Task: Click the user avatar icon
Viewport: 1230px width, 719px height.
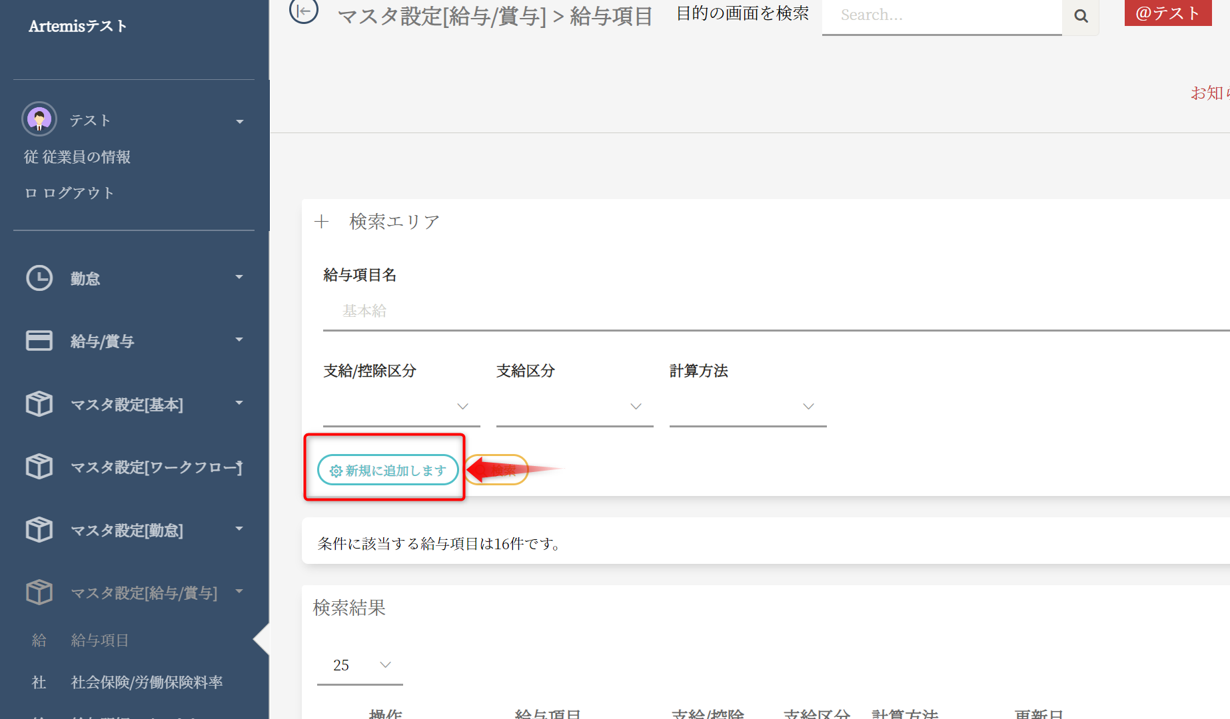Action: click(39, 119)
